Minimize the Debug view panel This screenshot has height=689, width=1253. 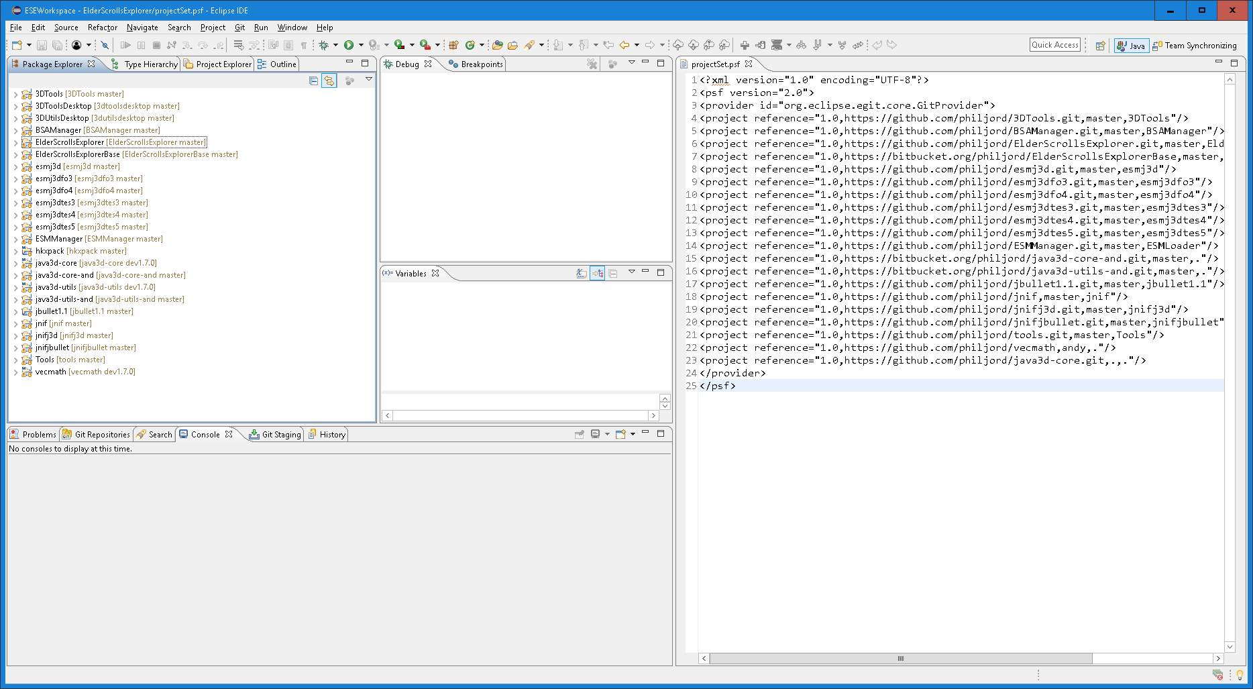pyautogui.click(x=645, y=62)
